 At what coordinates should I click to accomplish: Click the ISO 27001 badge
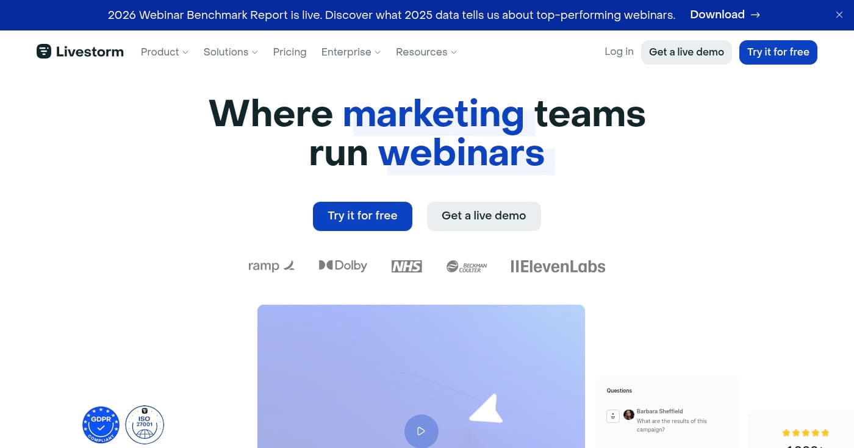pyautogui.click(x=145, y=425)
